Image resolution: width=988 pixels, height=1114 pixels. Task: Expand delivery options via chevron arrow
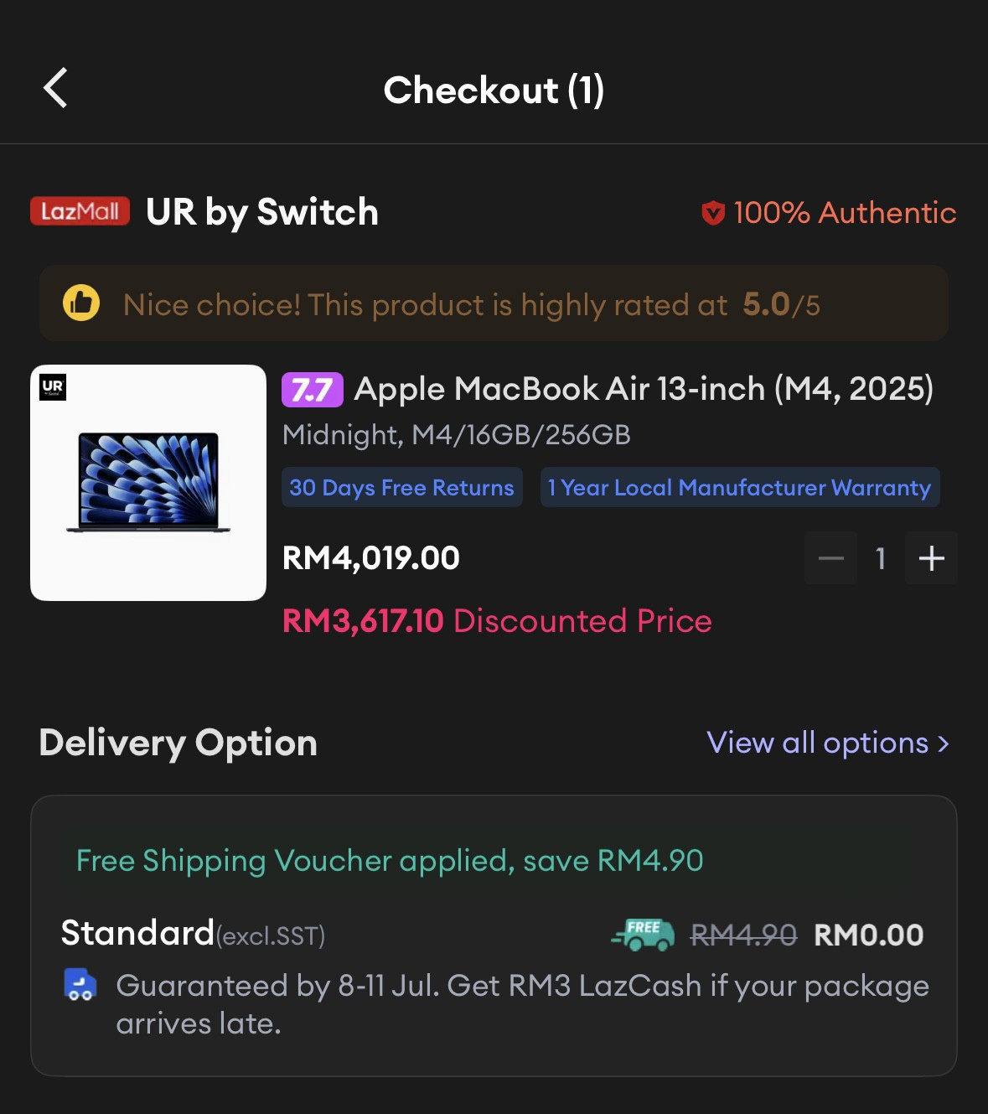(944, 744)
